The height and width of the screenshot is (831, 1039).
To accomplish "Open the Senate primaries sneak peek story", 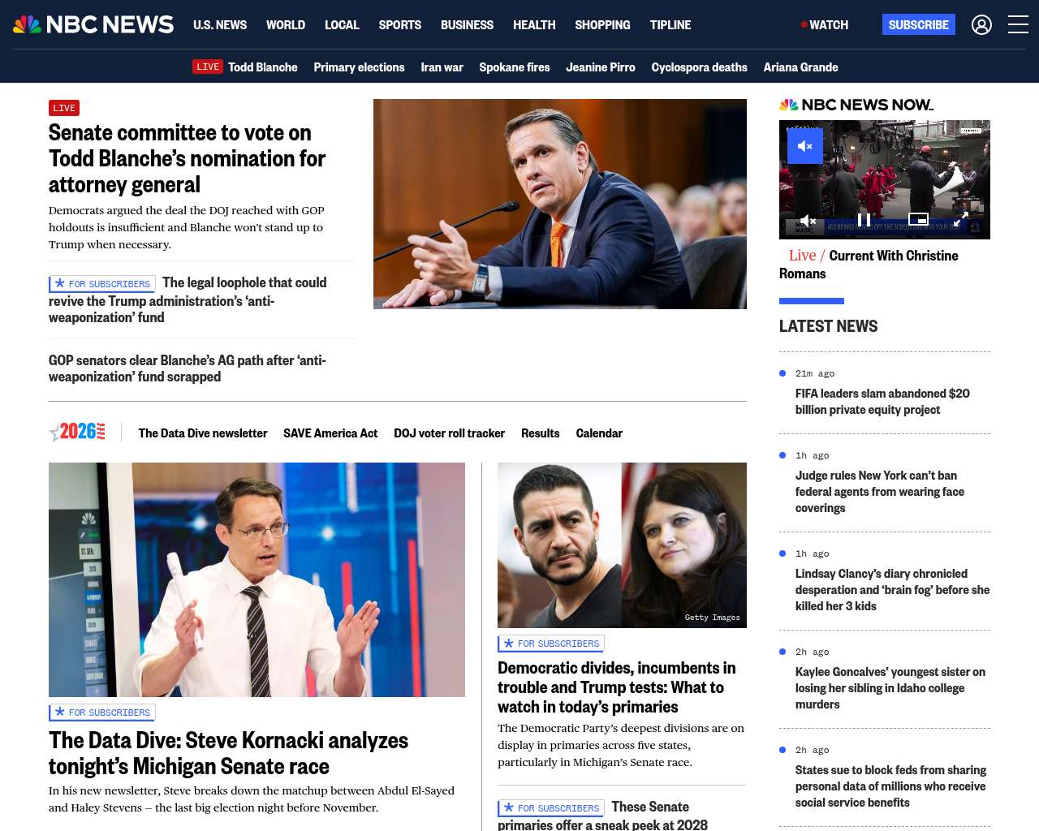I will (602, 816).
